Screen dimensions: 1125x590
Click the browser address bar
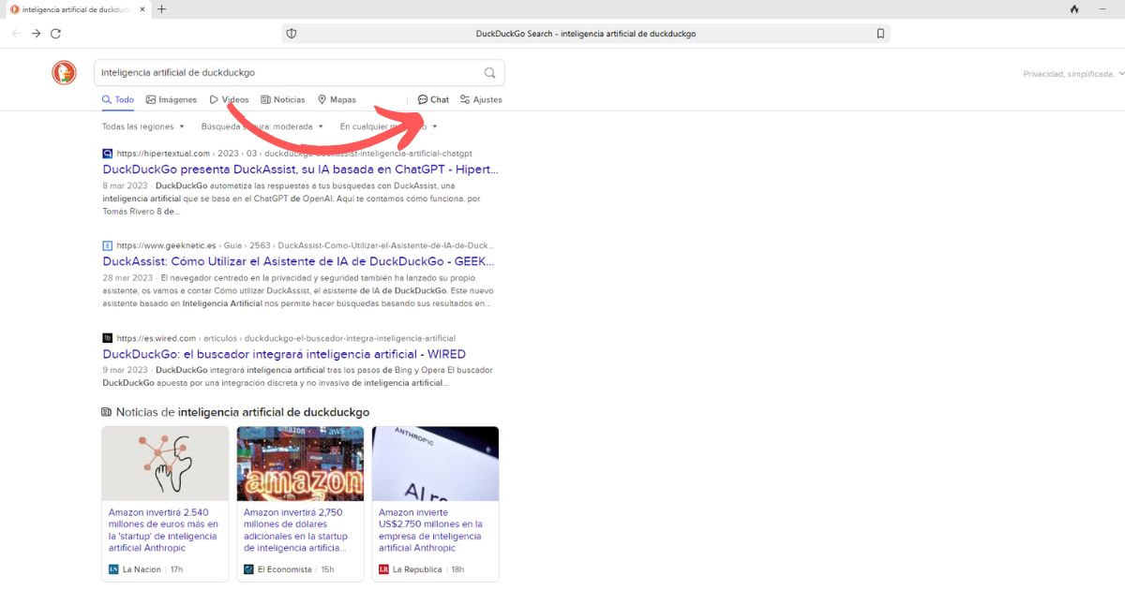coord(586,34)
